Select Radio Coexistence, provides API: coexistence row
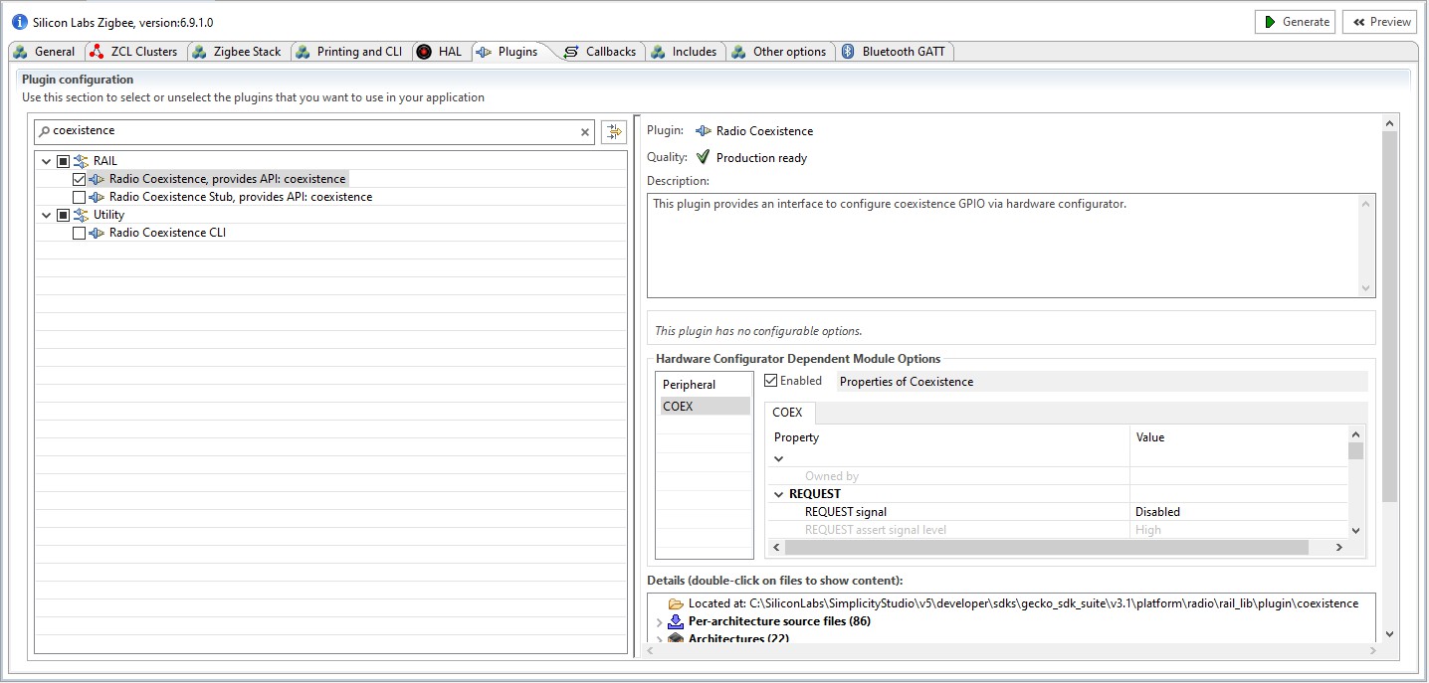The width and height of the screenshot is (1429, 683). [228, 179]
